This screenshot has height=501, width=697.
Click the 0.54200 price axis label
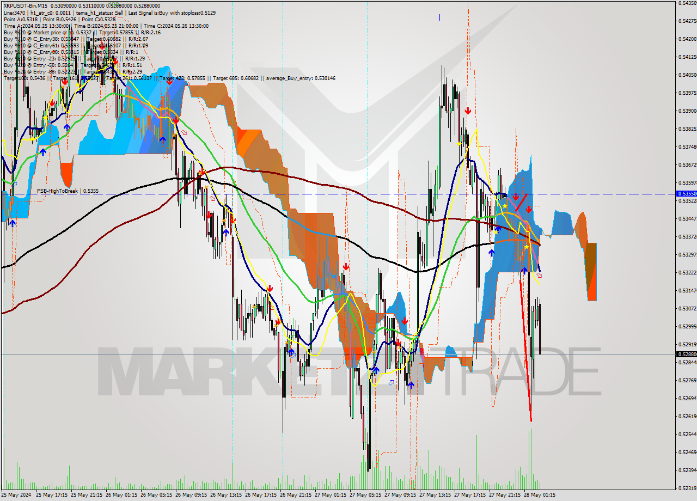point(687,39)
